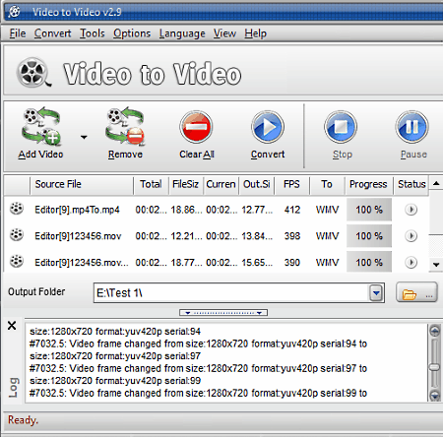This screenshot has width=443, height=437.
Task: Open the Help menu
Action: click(x=255, y=33)
